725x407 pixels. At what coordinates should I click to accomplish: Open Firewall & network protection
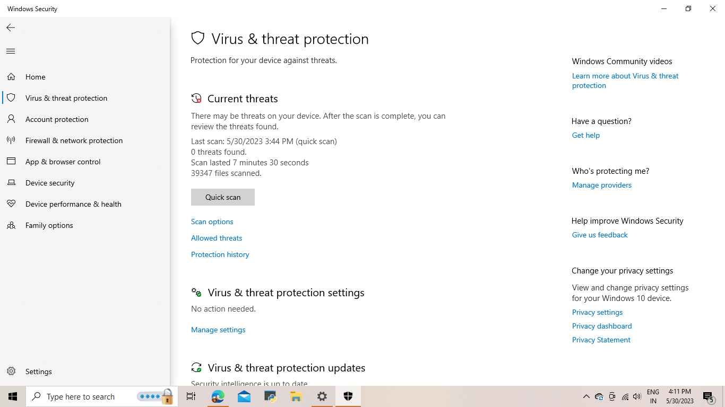74,140
